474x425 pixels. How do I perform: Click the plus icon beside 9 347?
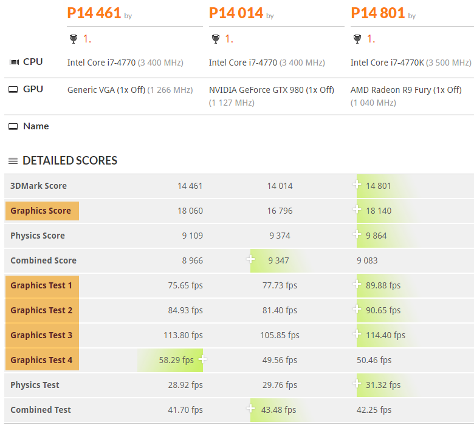[x=250, y=259]
